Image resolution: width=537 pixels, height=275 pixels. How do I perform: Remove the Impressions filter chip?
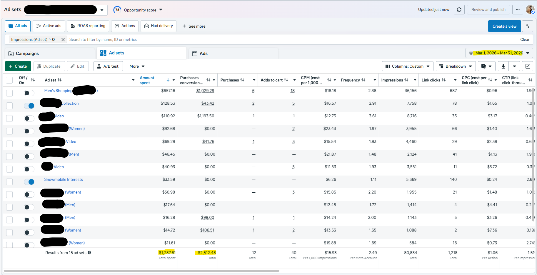coord(63,39)
